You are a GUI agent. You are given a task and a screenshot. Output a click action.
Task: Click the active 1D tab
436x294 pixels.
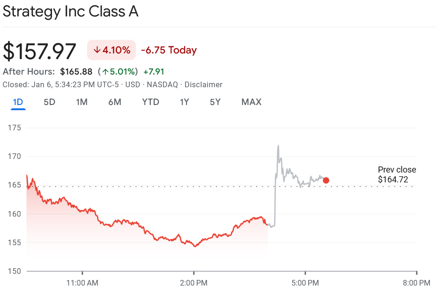pos(18,102)
